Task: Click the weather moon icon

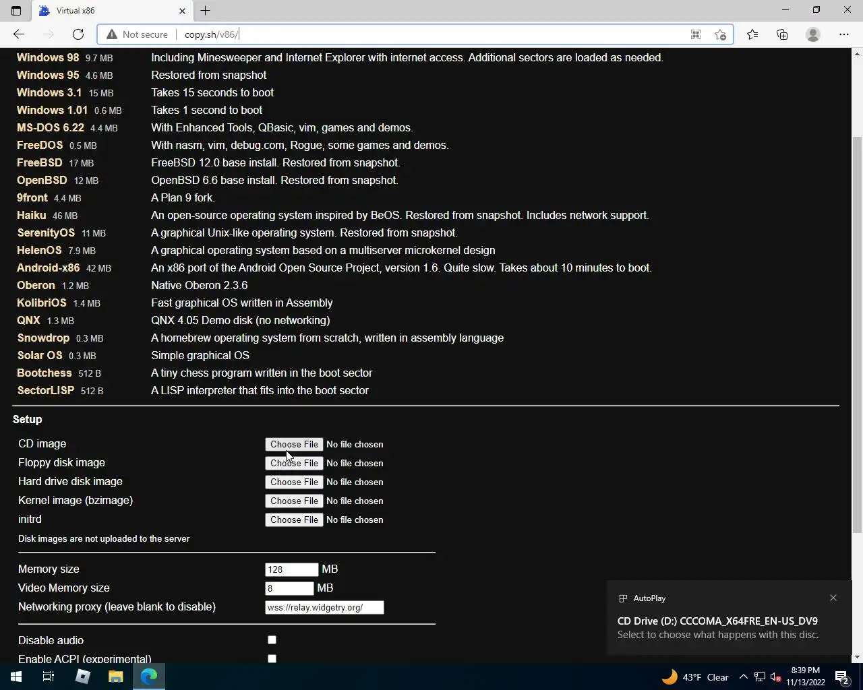Action: click(669, 677)
